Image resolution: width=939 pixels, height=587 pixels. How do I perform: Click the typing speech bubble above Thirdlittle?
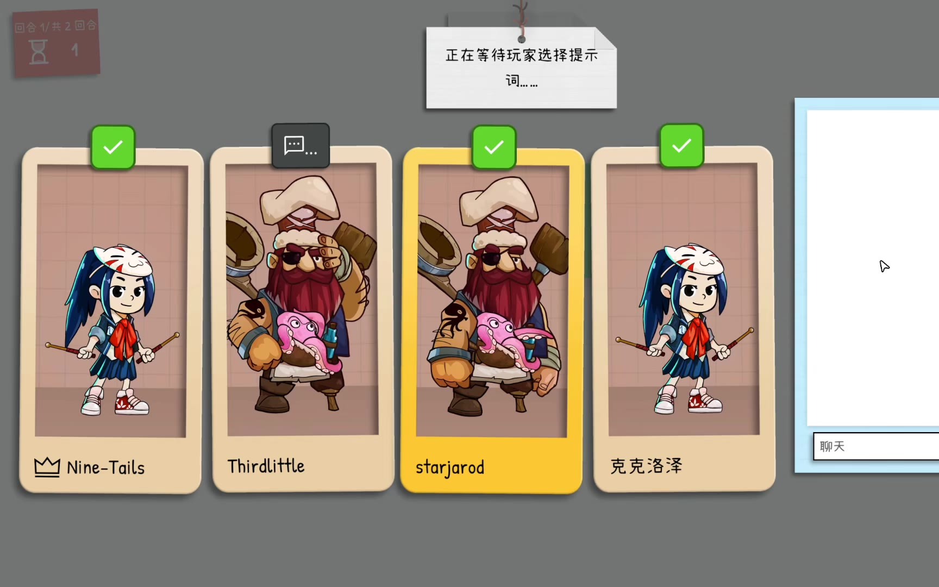[x=301, y=146]
